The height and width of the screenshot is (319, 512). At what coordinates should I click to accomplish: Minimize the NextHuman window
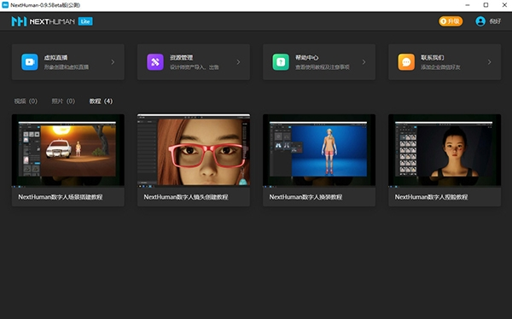coord(468,5)
